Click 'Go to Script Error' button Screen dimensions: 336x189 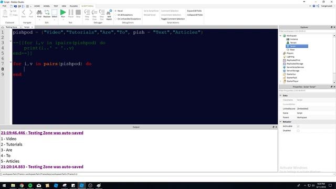[151, 10]
